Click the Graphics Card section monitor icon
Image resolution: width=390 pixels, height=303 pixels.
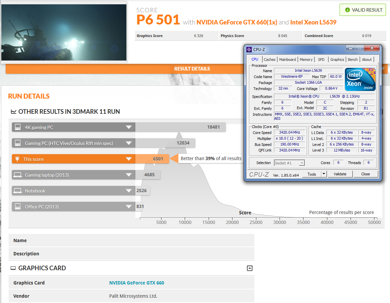13,268
